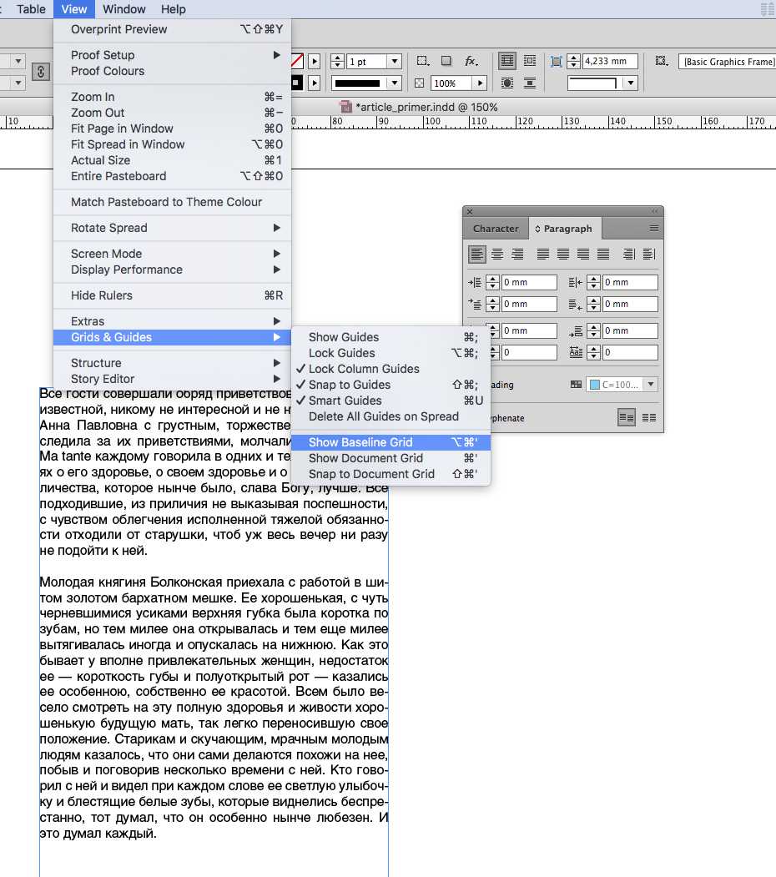The width and height of the screenshot is (776, 877).
Task: Click the Align to baseline grid icon
Action: [x=648, y=417]
